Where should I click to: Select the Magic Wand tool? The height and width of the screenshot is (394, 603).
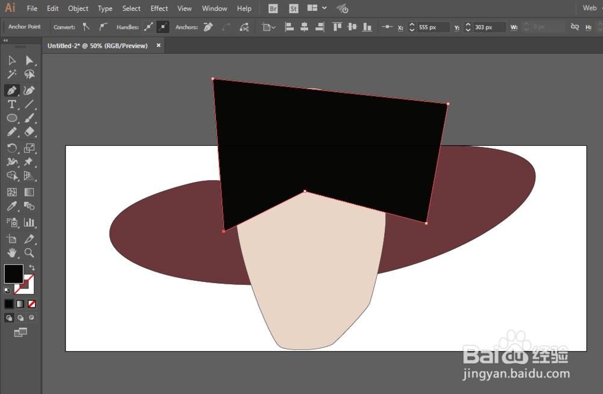11,75
